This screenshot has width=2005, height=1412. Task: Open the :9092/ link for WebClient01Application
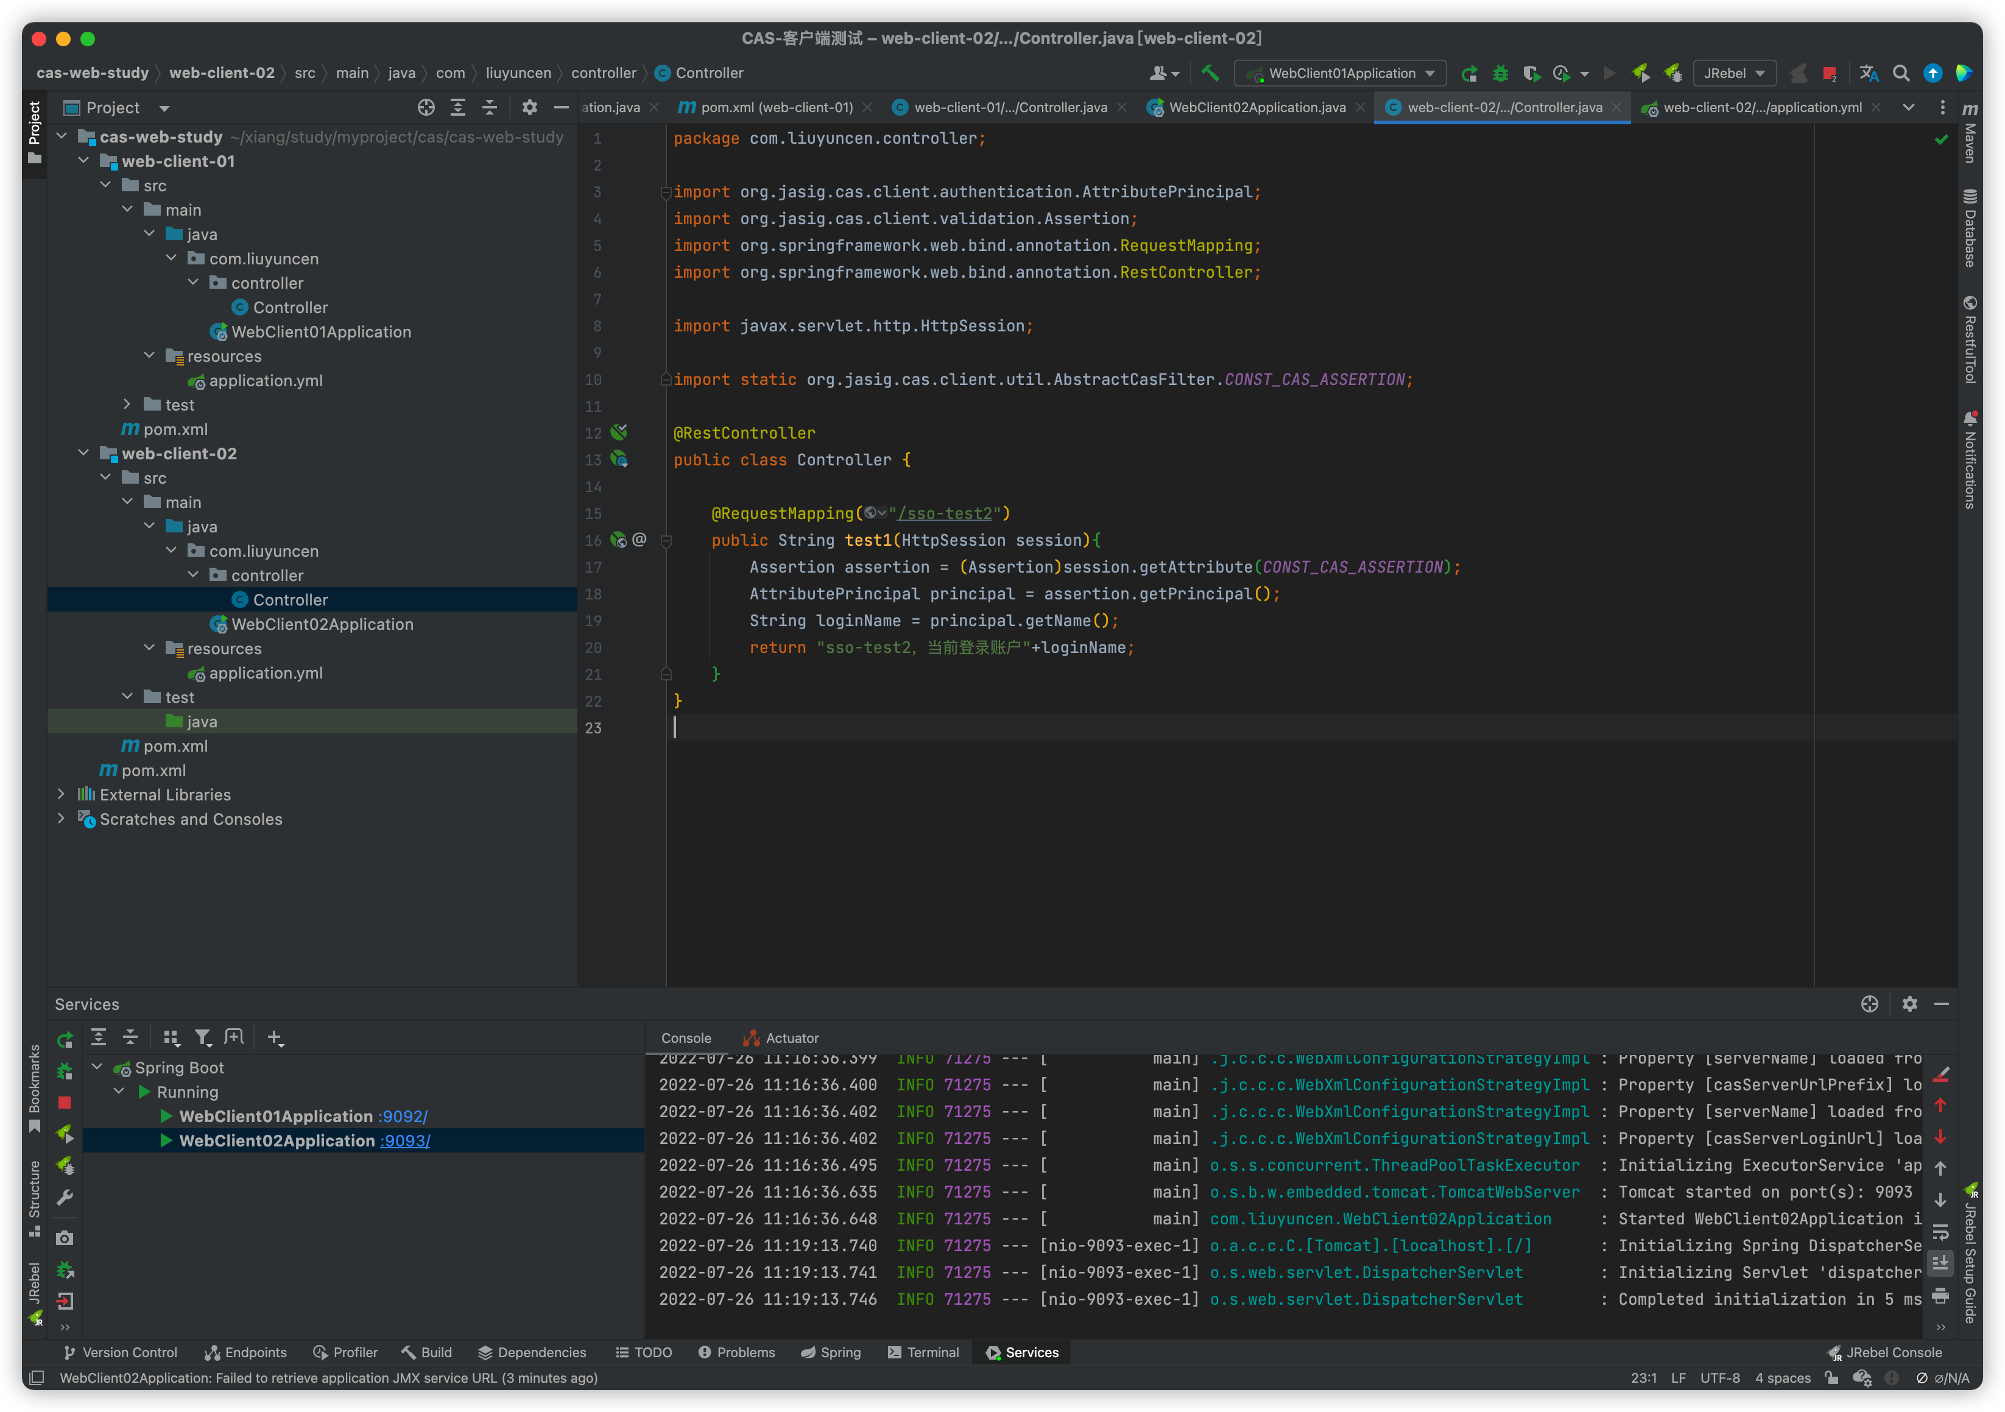(x=403, y=1116)
